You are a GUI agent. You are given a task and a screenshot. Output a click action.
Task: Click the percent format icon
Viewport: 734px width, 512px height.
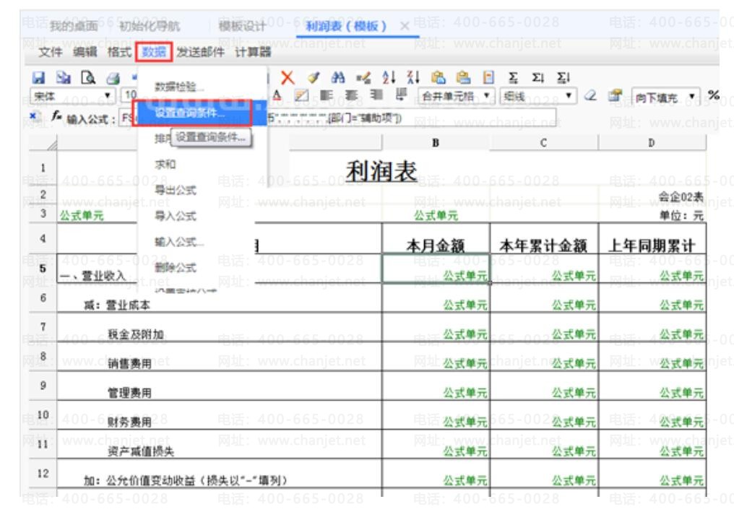pyautogui.click(x=713, y=96)
